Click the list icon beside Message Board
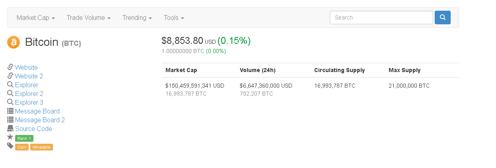The width and height of the screenshot is (496, 168). point(10,111)
